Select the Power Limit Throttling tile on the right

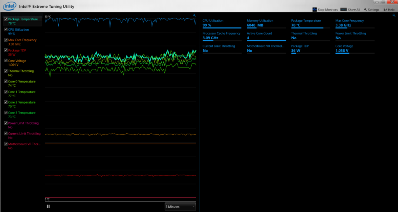click(355, 36)
